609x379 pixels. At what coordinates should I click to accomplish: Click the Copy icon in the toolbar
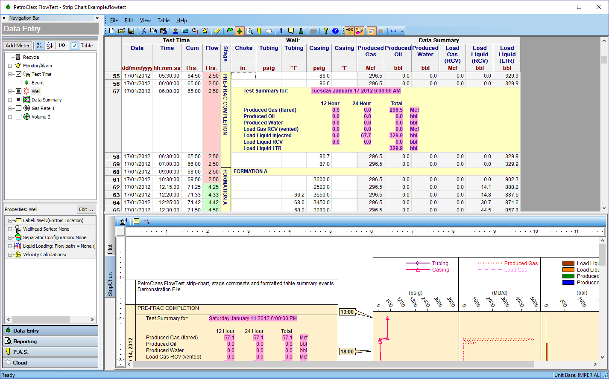(x=153, y=31)
